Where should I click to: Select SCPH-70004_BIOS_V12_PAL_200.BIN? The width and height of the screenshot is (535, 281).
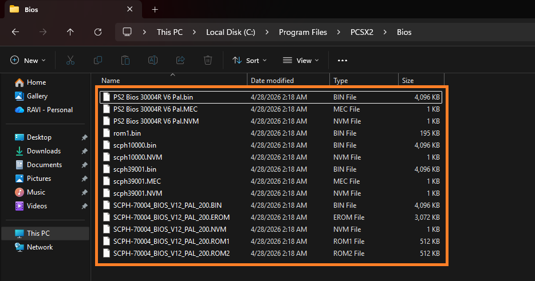(x=271, y=205)
